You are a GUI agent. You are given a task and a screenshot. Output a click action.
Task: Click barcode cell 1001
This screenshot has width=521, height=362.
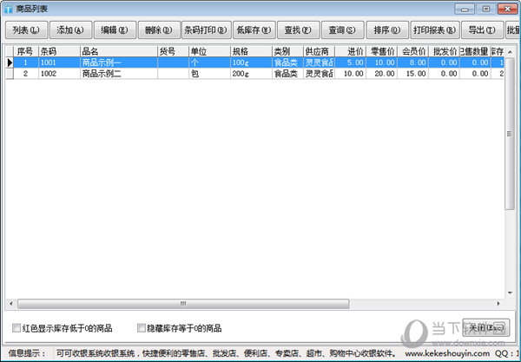point(59,63)
